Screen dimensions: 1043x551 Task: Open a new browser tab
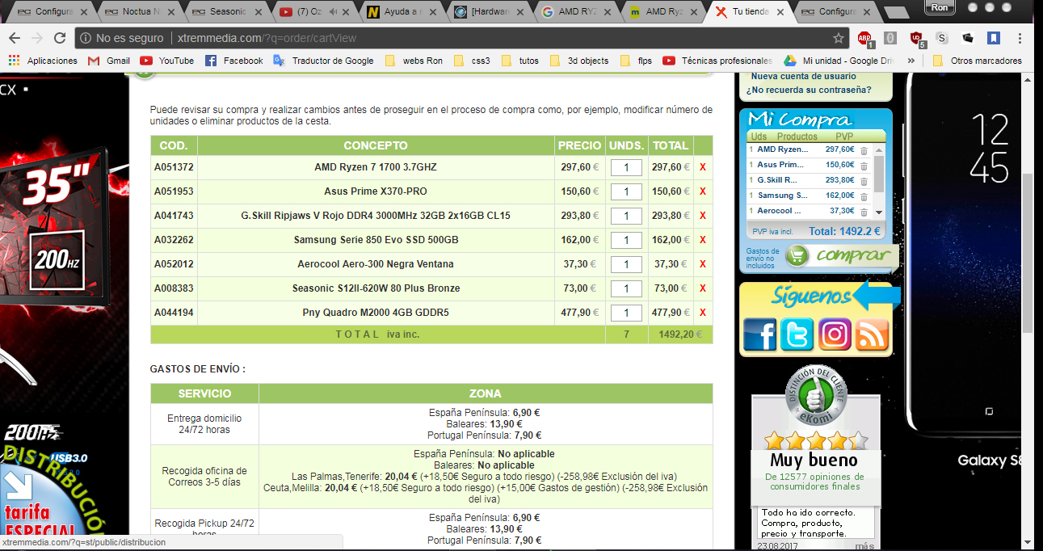click(895, 13)
